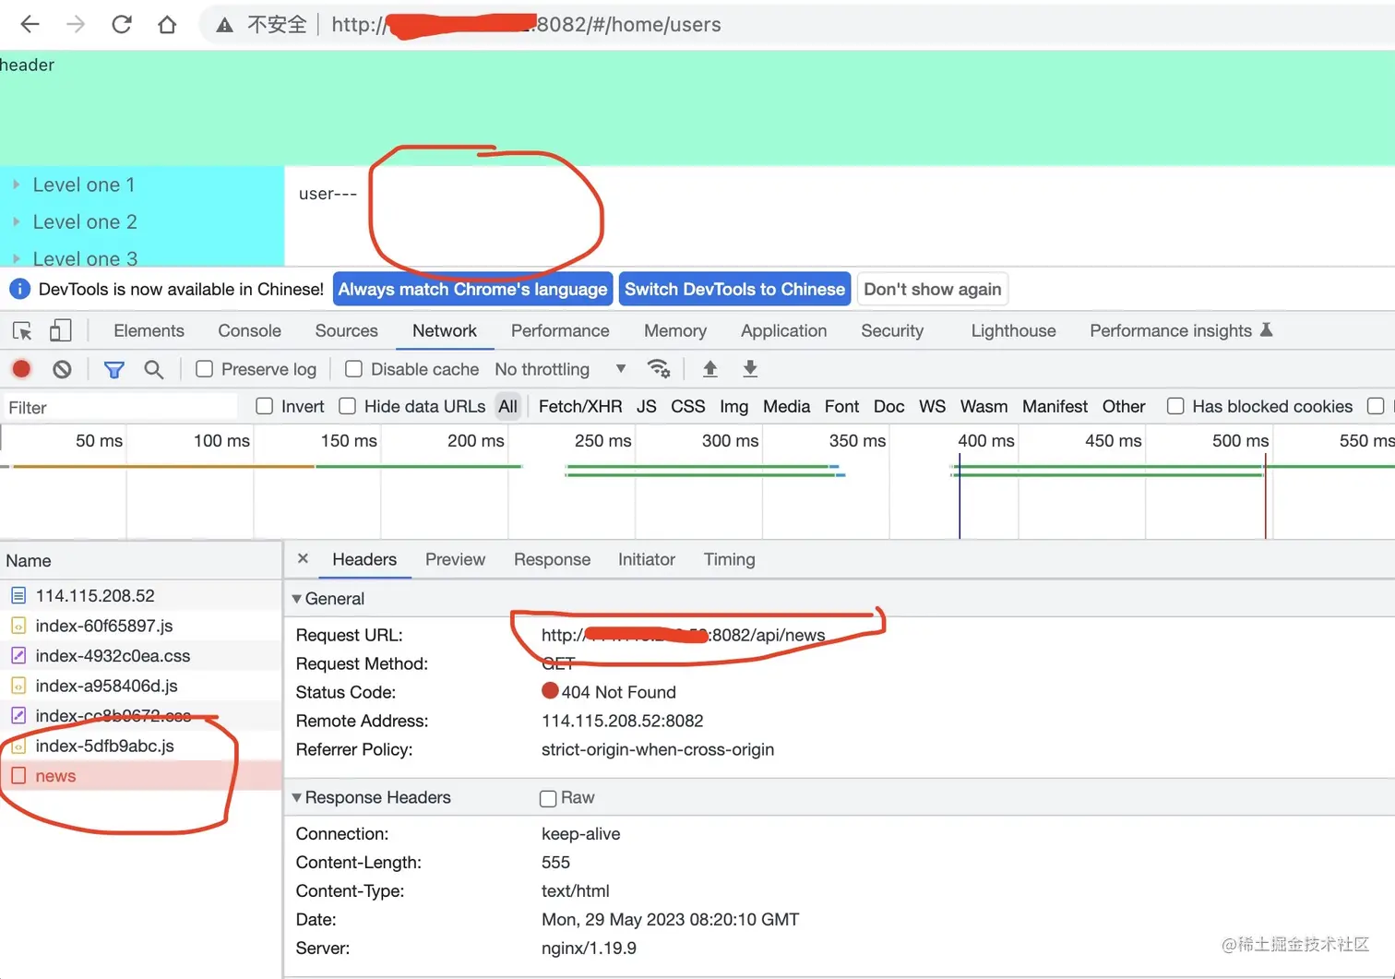
Task: Clear the network log
Action: point(62,369)
